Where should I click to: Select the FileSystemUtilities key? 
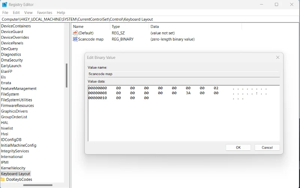coord(16,100)
